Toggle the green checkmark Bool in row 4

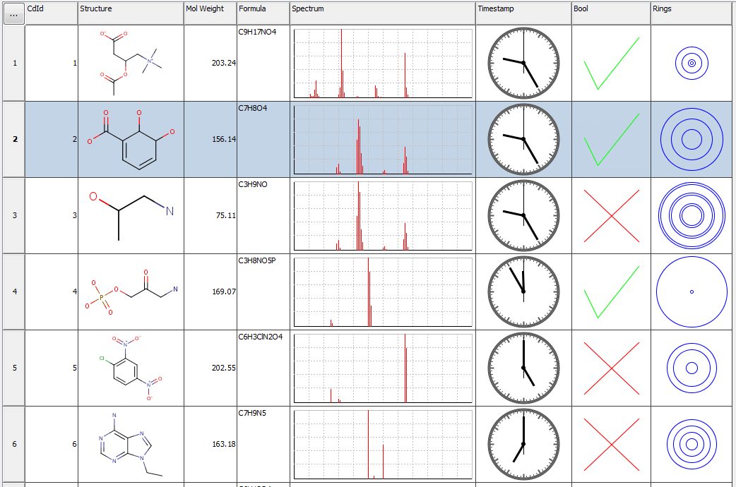tap(611, 292)
